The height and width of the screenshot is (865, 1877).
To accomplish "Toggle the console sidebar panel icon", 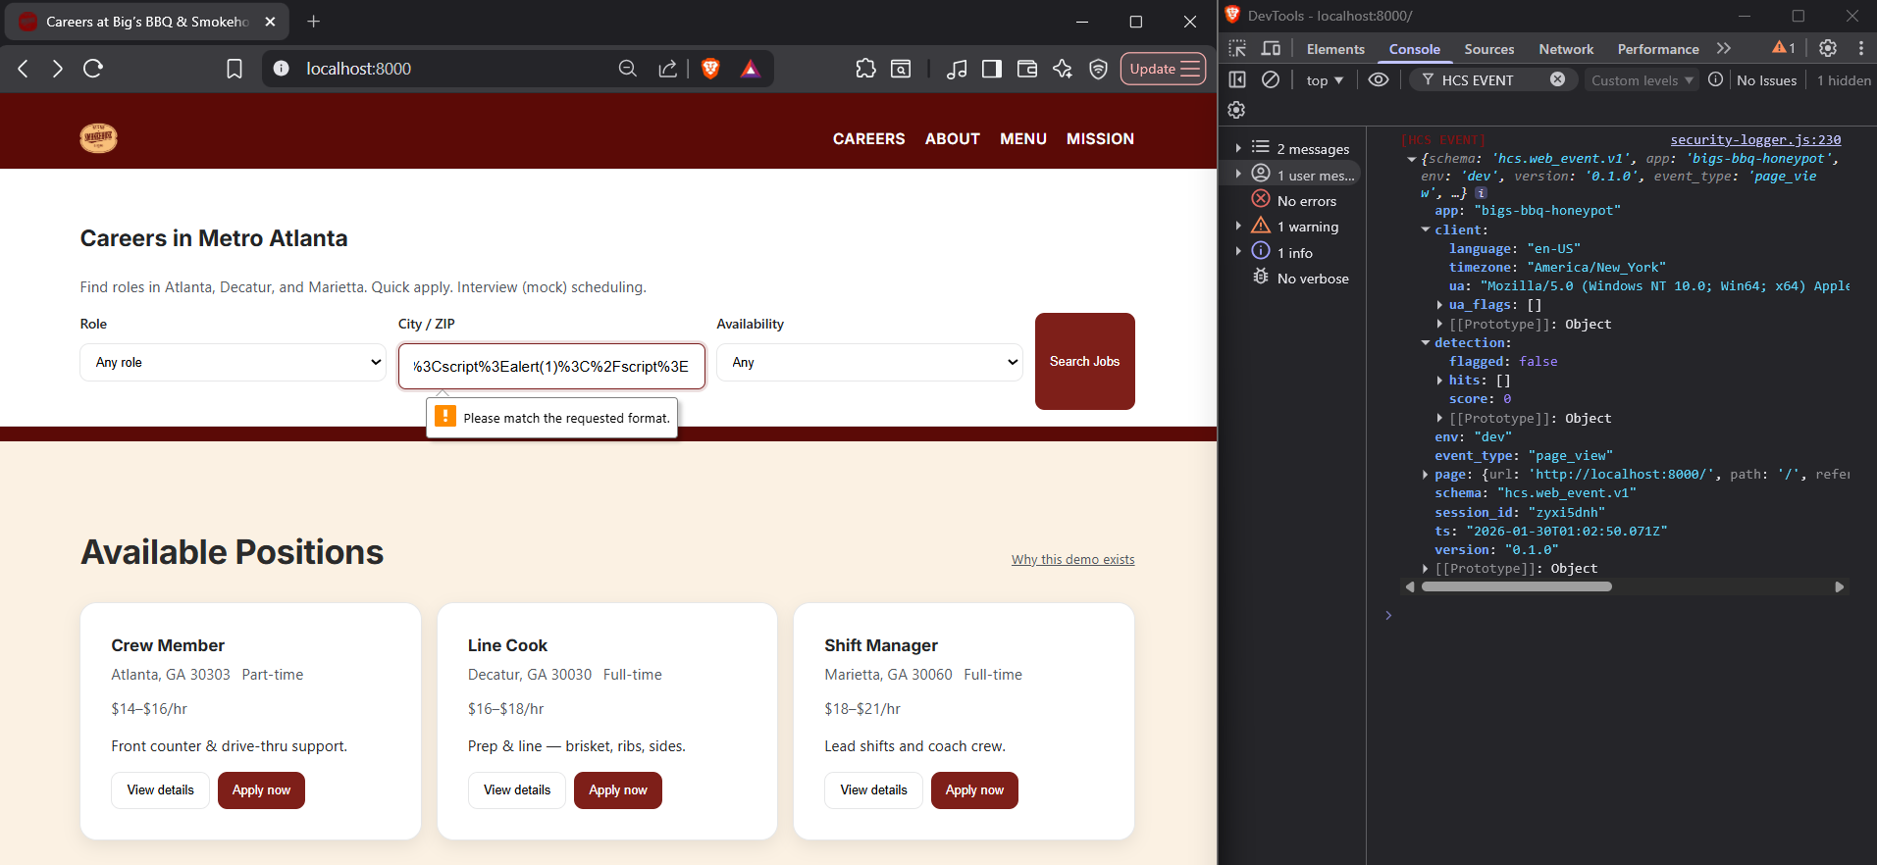I will click(x=1237, y=79).
